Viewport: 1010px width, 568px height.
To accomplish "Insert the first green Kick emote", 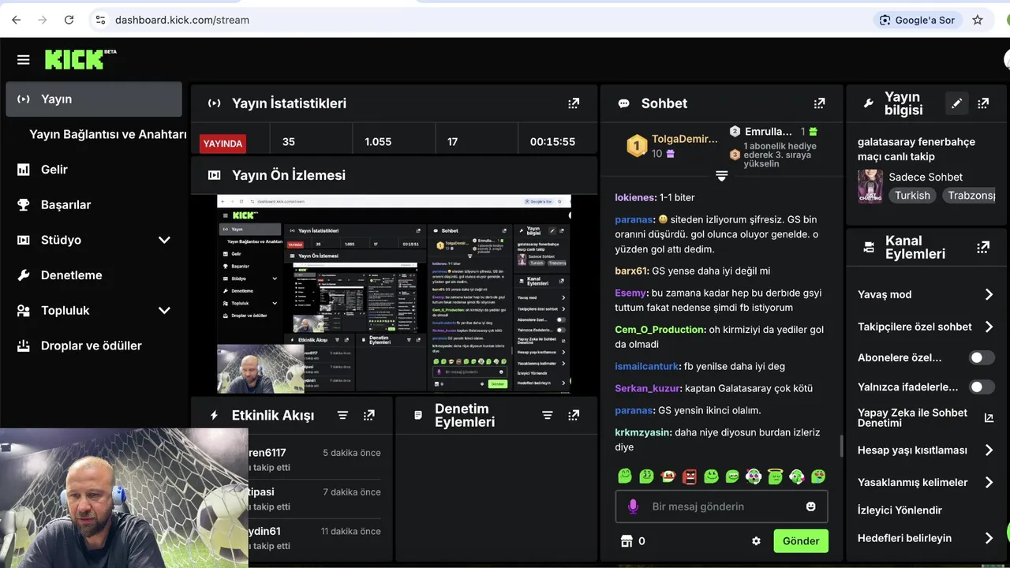I will [x=625, y=476].
